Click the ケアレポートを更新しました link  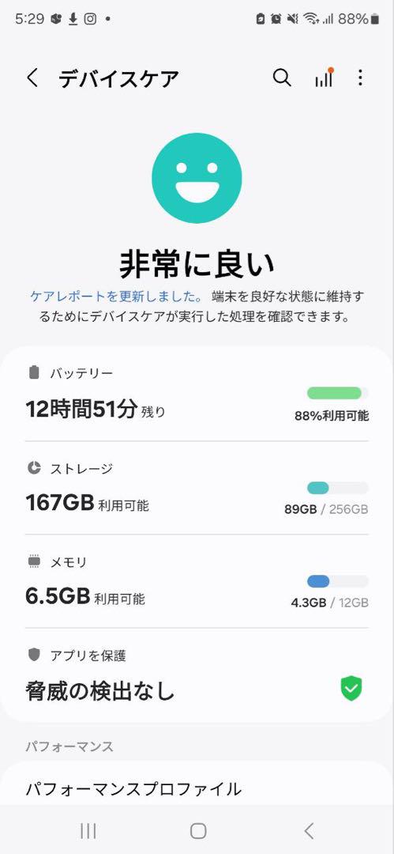(116, 297)
